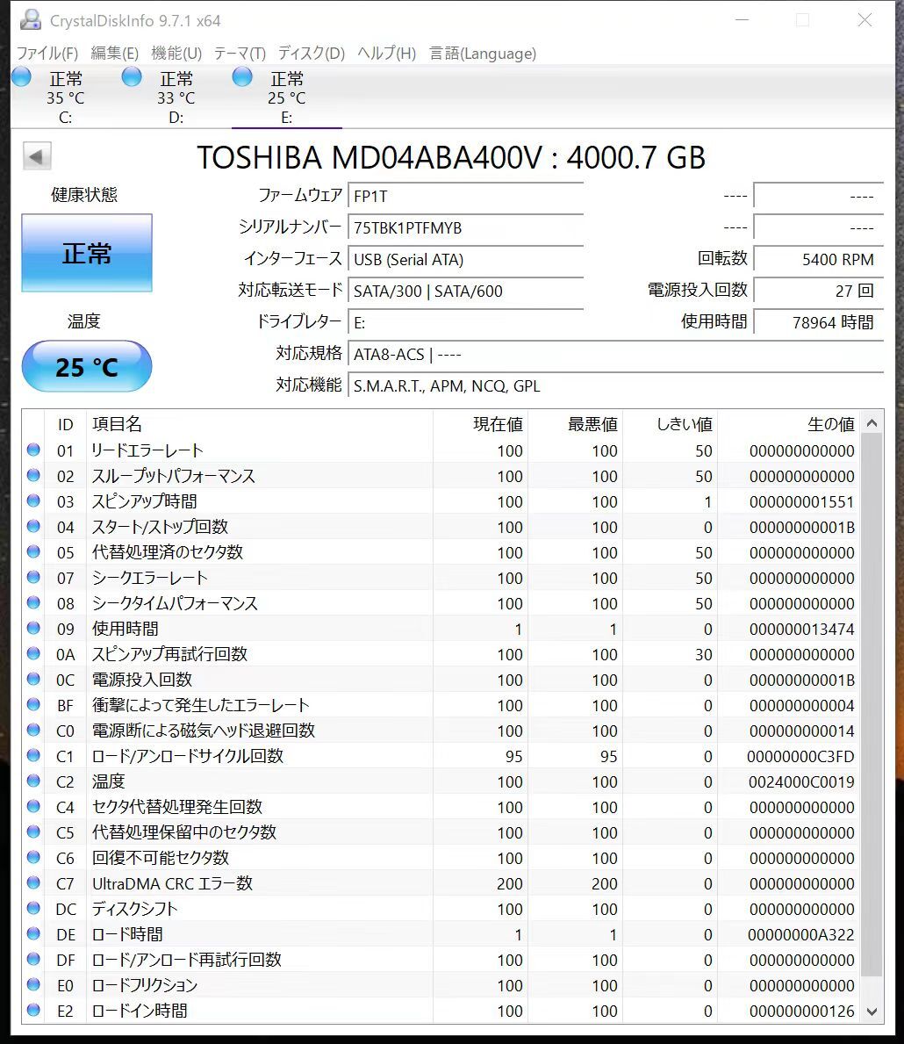
Task: Click the status dot for ID 08 シークタイムパフォーマンス
Action: click(33, 602)
